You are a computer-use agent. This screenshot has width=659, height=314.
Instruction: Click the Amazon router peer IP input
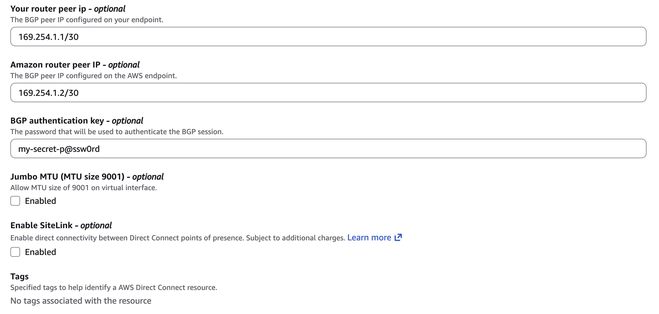[x=183, y=93]
